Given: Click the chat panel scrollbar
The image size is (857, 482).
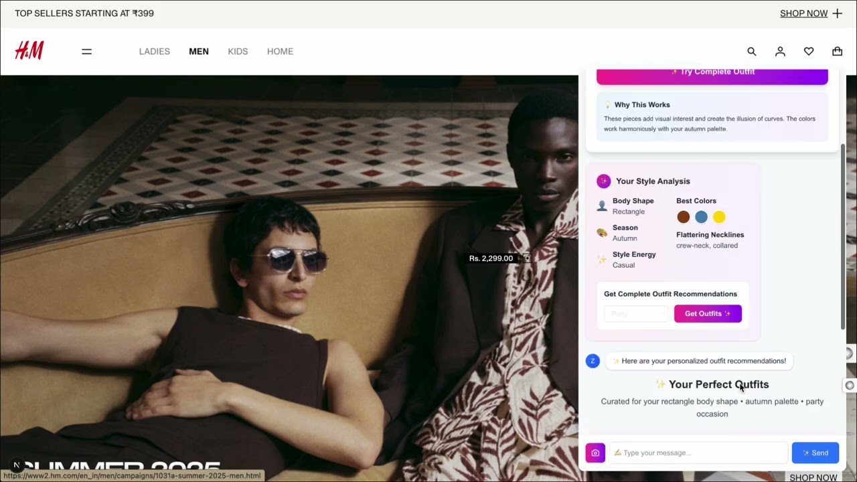Looking at the screenshot, I should [843, 236].
